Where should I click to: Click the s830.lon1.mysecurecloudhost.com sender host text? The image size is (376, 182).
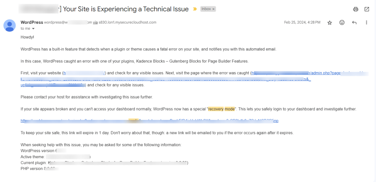click(x=127, y=22)
